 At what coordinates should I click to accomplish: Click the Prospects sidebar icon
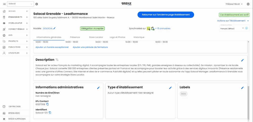click(x=4, y=41)
